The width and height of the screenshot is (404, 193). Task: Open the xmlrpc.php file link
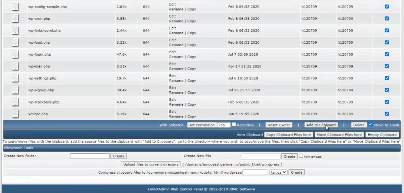pyautogui.click(x=38, y=114)
